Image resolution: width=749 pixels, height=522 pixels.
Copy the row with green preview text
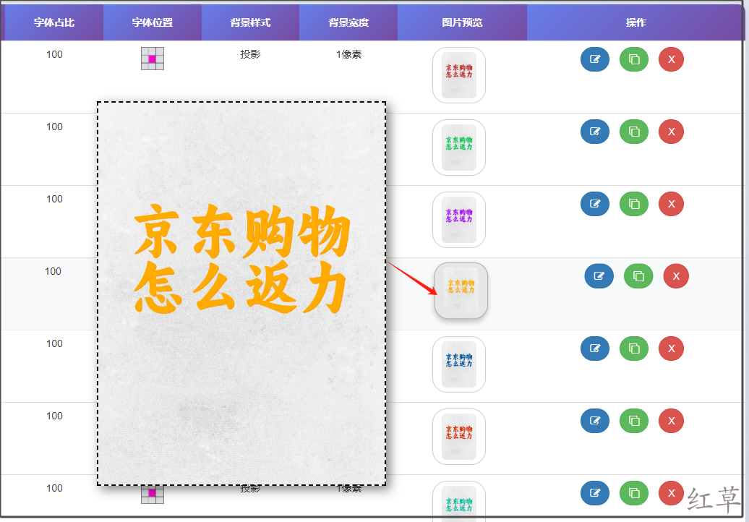click(634, 132)
